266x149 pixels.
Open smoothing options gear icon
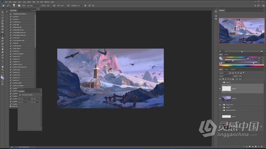(x=85, y=6)
